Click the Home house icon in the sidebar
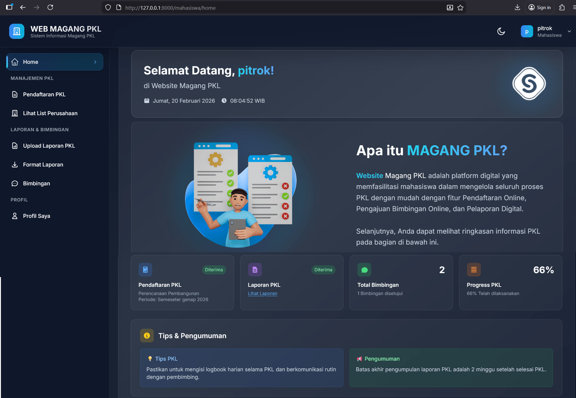This screenshot has width=576, height=398. [15, 62]
